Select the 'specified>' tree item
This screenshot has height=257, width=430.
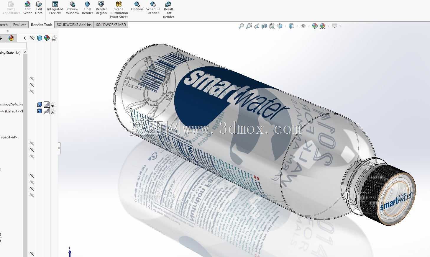click(9, 137)
